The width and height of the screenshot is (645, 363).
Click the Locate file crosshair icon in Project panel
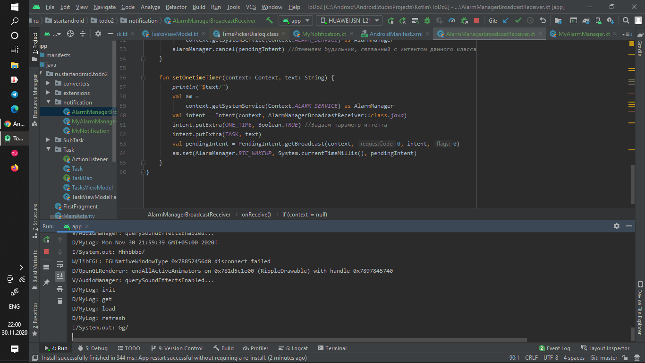click(70, 34)
